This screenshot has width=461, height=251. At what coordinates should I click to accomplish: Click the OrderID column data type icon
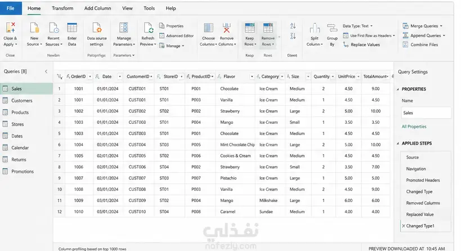tap(68, 77)
